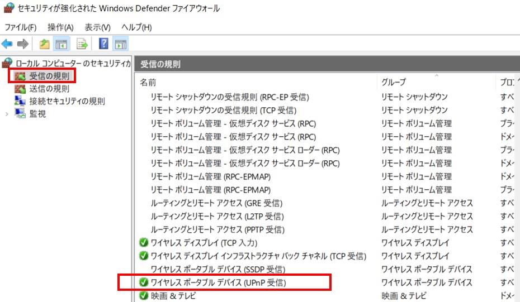Click green check icon of ワイヤレス ディスプレイ (TCP 入力)
This screenshot has height=302, width=520.
(144, 242)
